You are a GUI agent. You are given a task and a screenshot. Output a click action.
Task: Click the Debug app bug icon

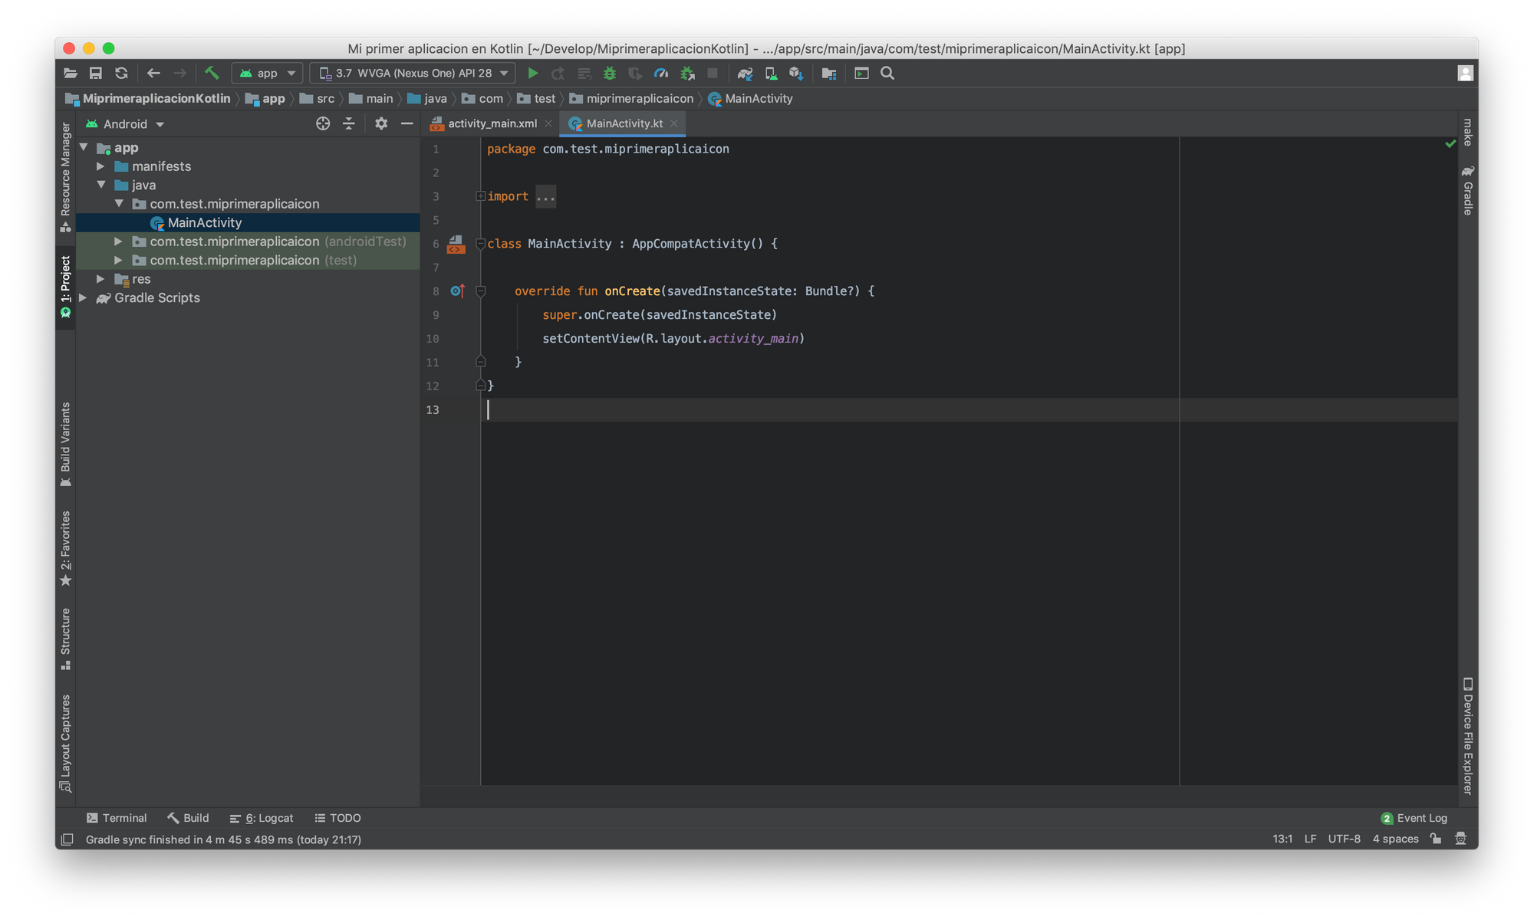pyautogui.click(x=610, y=74)
